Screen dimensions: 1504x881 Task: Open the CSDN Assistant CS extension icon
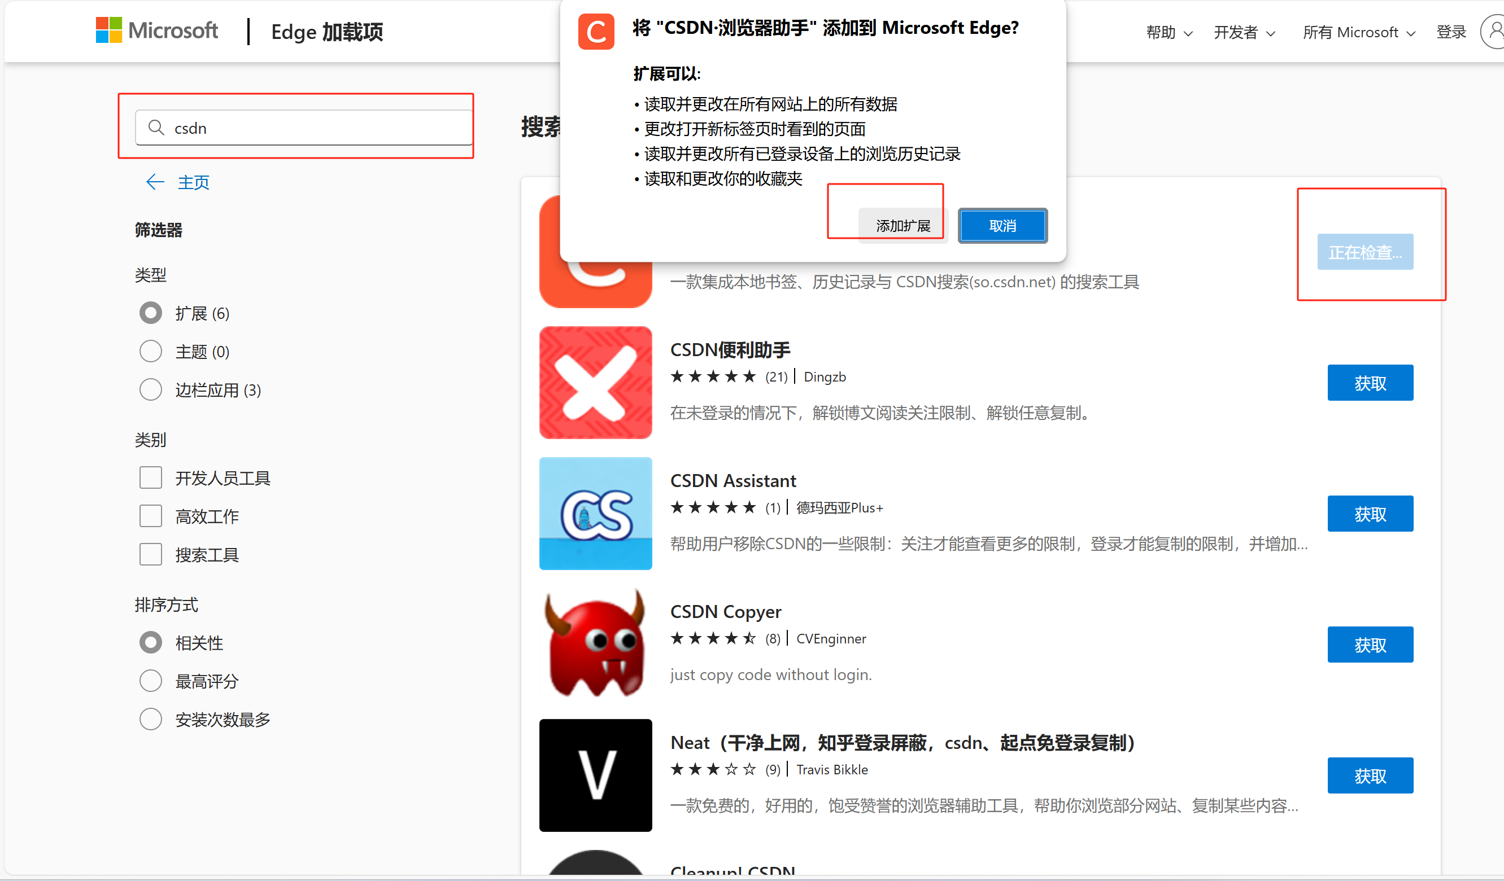point(595,513)
